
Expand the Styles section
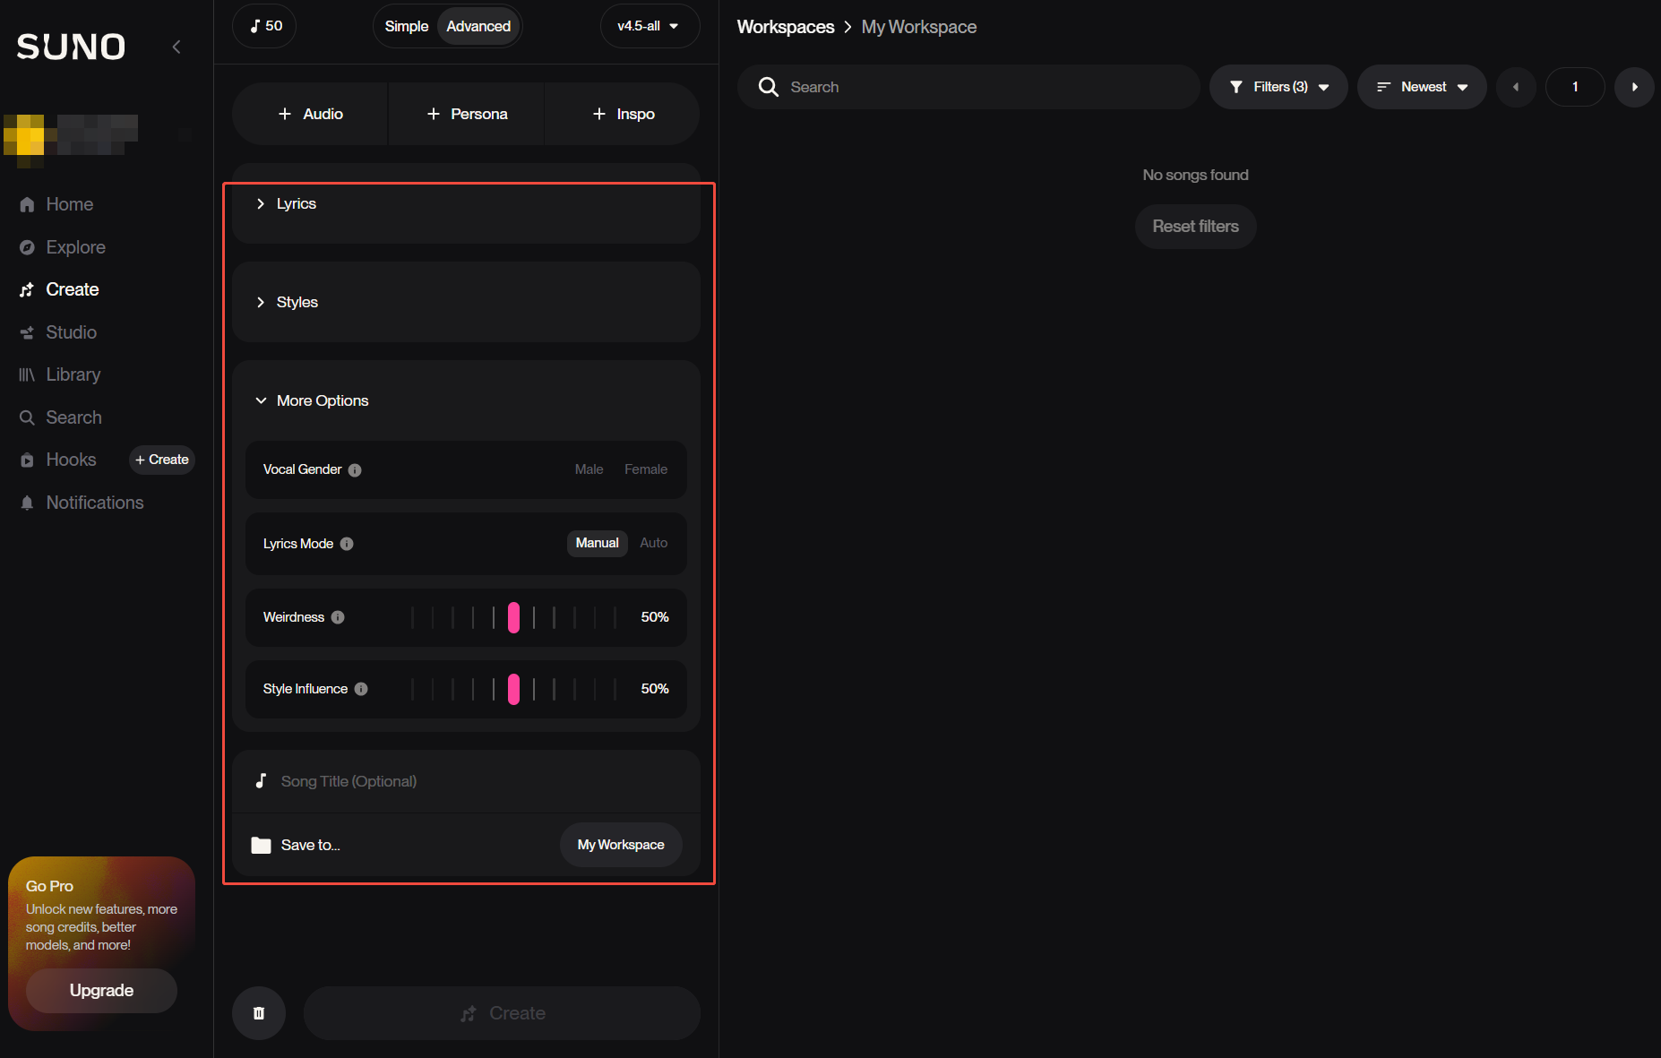pyautogui.click(x=297, y=303)
